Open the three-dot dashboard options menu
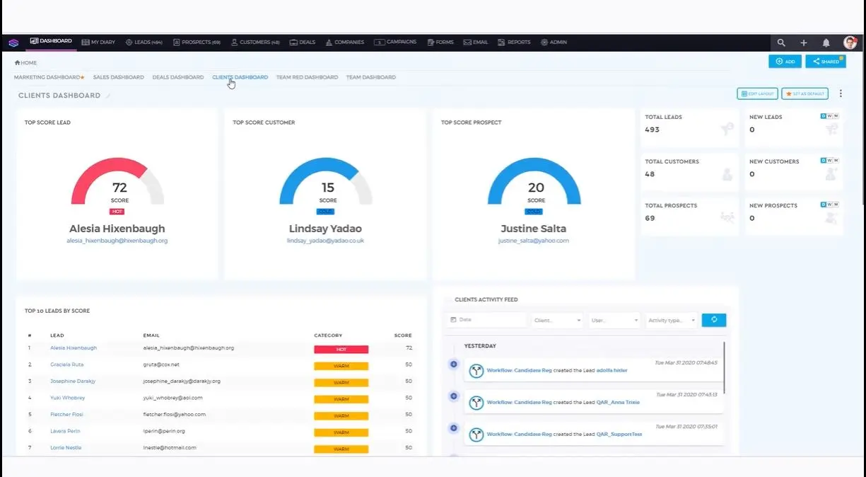This screenshot has height=477, width=866. 841,93
